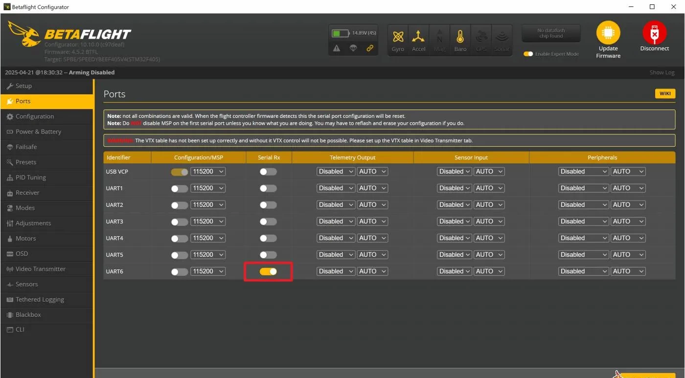Image resolution: width=685 pixels, height=378 pixels.
Task: Open UART6 Peripherals function dropdown
Action: 583,271
